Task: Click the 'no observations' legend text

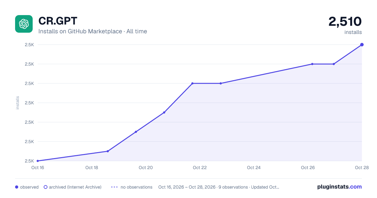Action: pyautogui.click(x=136, y=187)
